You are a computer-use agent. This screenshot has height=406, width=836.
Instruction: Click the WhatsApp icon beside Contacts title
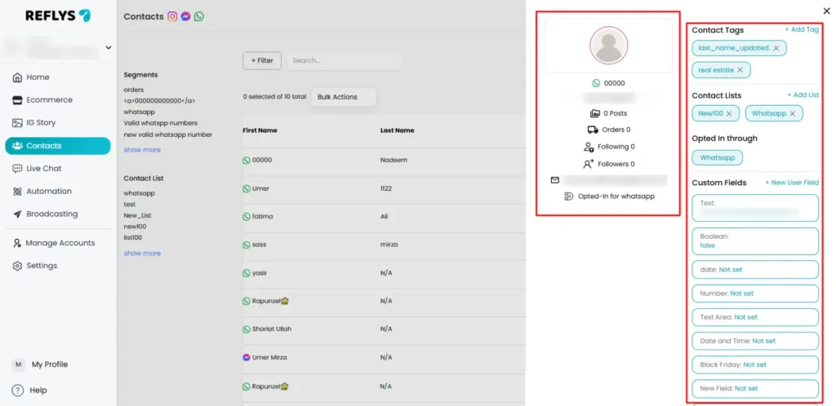199,16
